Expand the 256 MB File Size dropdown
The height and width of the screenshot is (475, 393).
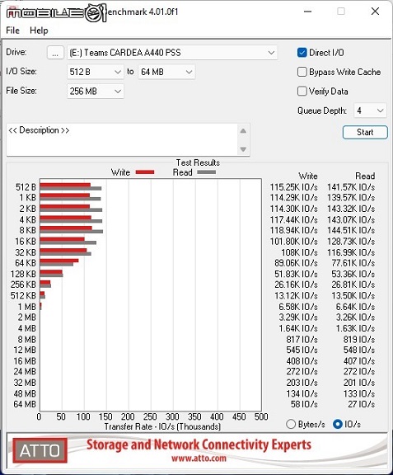(96, 92)
